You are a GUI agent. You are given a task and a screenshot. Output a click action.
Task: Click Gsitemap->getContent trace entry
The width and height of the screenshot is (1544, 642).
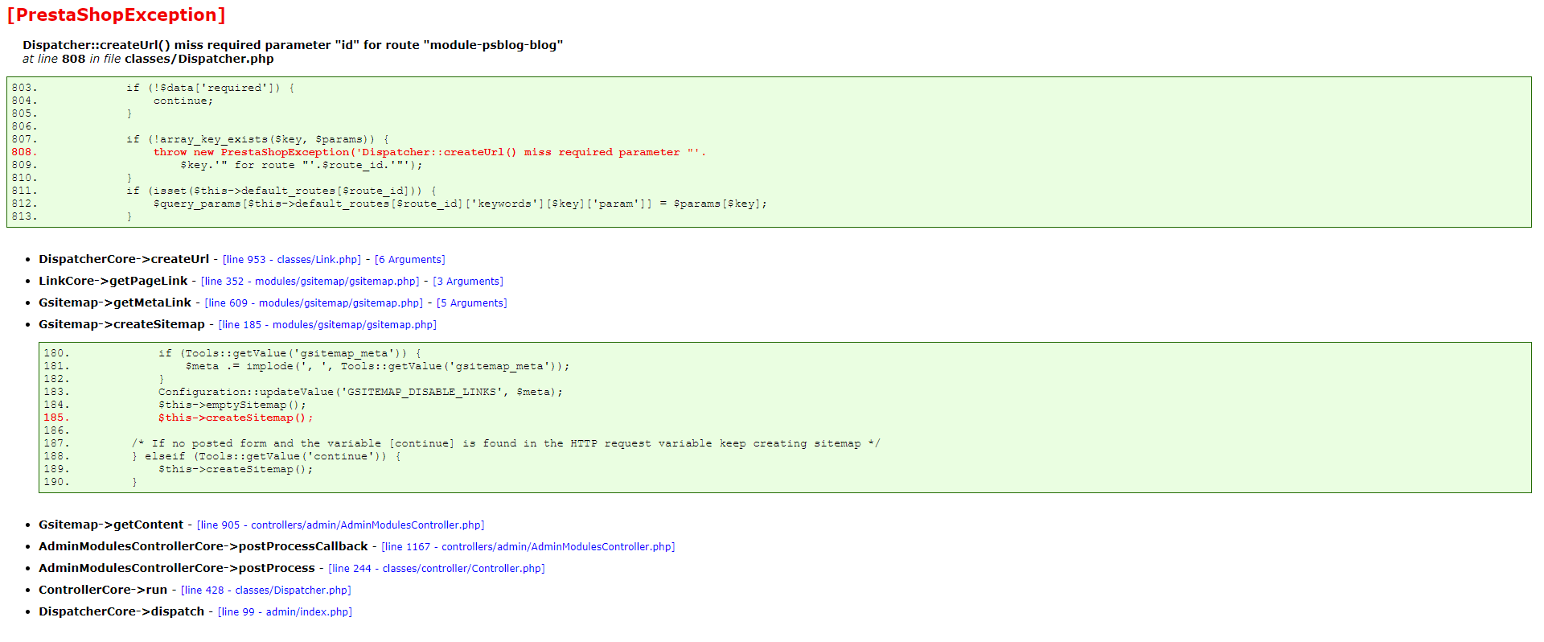(x=111, y=525)
